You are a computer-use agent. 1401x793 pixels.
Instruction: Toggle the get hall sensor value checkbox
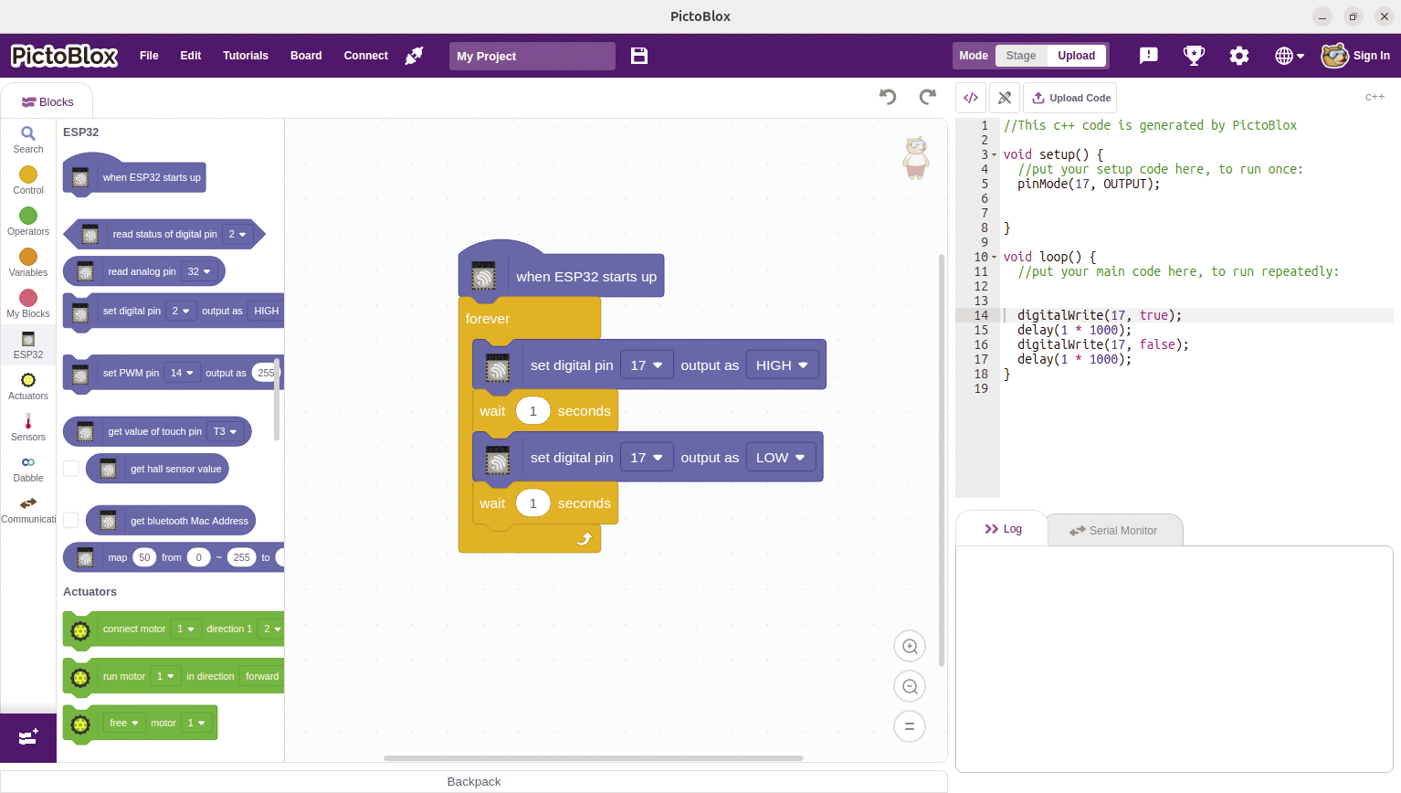click(x=70, y=469)
